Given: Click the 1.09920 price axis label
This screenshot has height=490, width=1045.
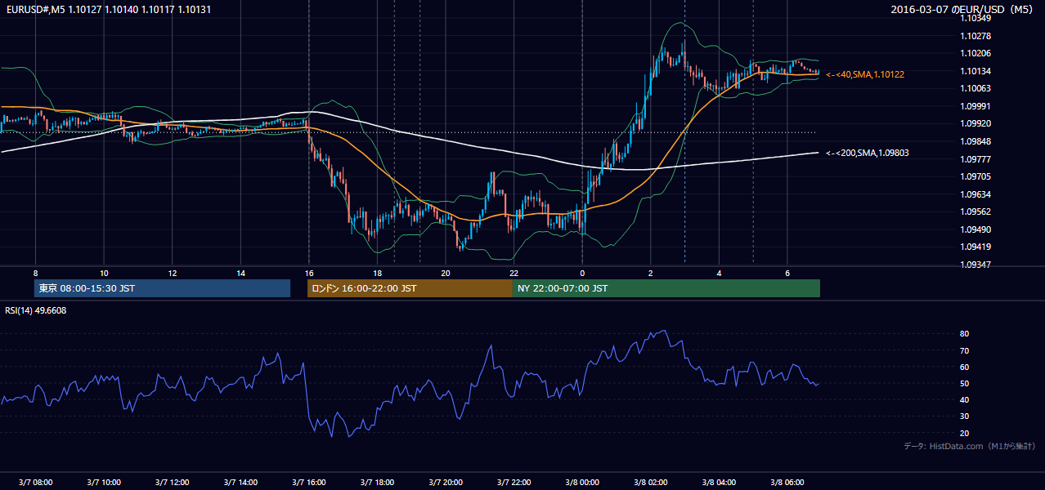Looking at the screenshot, I should tap(975, 124).
